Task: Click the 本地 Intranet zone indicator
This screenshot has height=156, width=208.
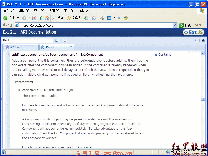Action: coord(179,152)
